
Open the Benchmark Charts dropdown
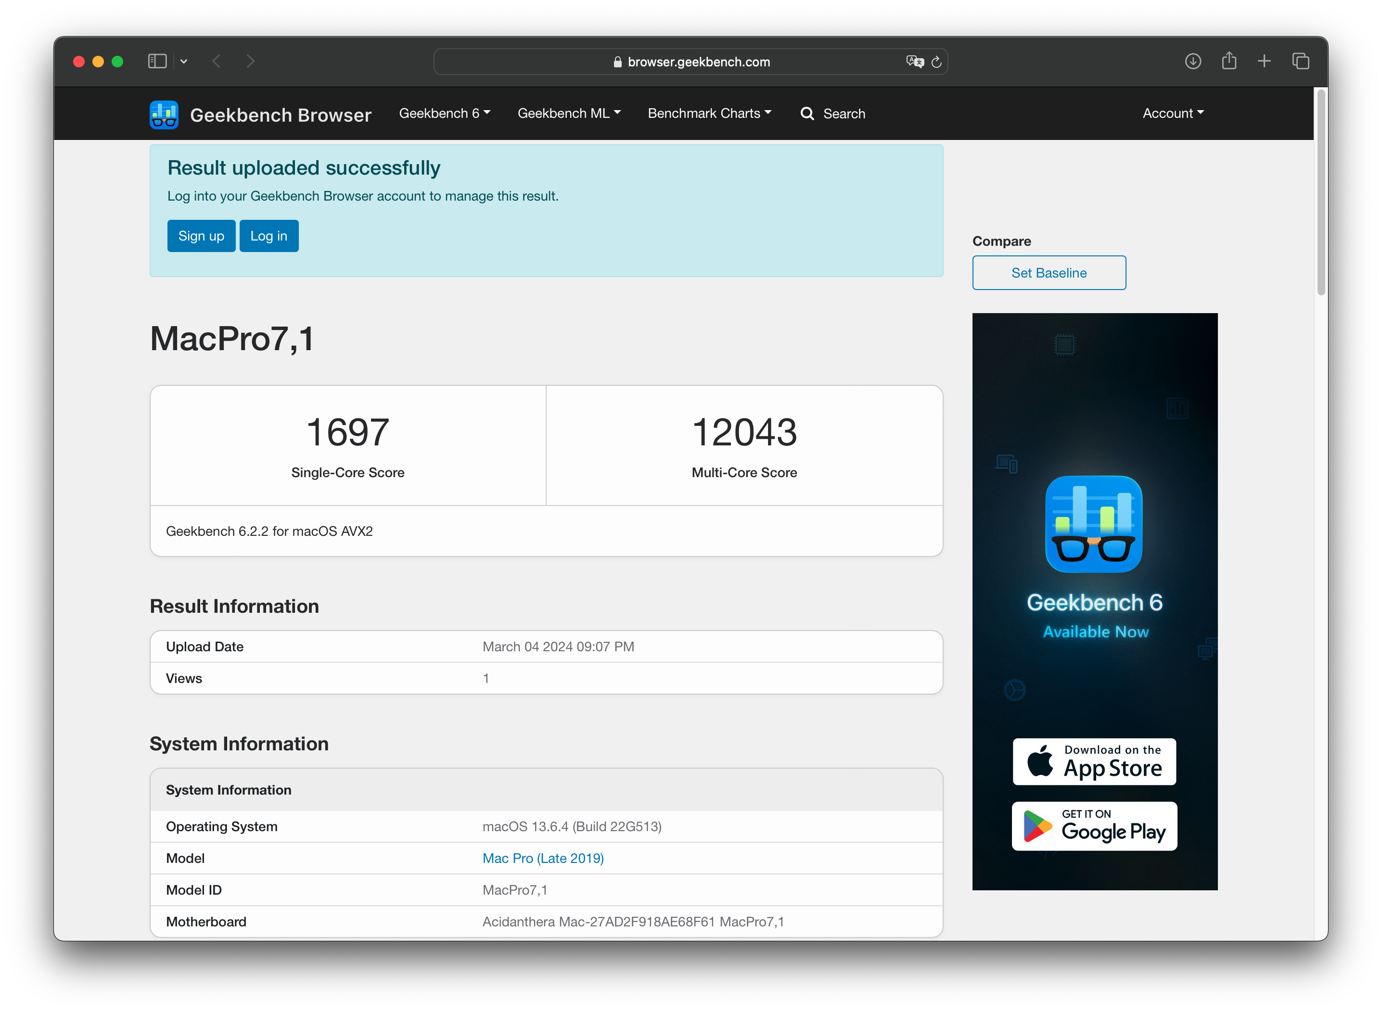click(709, 114)
